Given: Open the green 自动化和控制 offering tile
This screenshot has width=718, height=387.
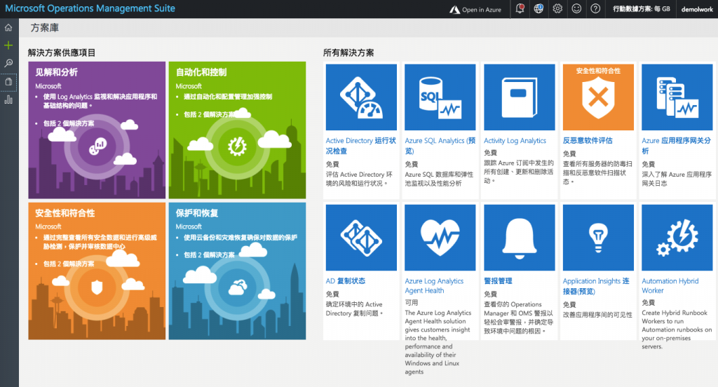Looking at the screenshot, I should [x=237, y=130].
